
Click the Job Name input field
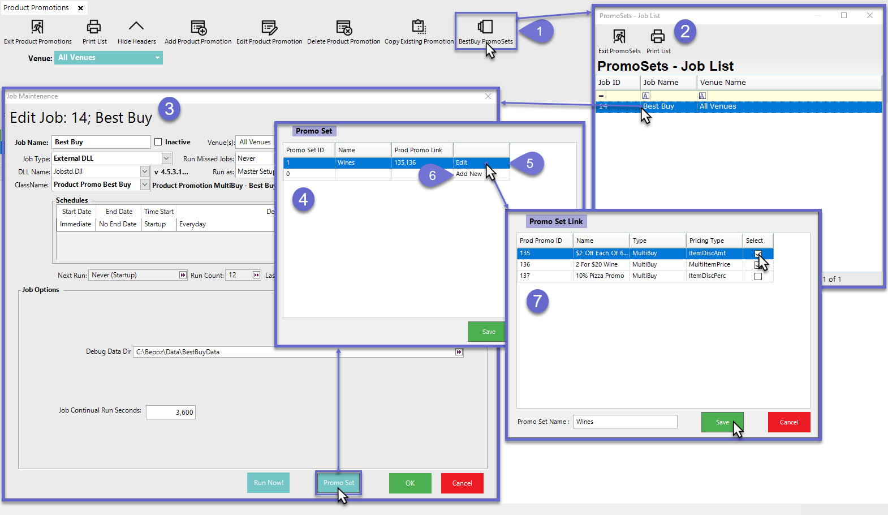[x=101, y=142]
